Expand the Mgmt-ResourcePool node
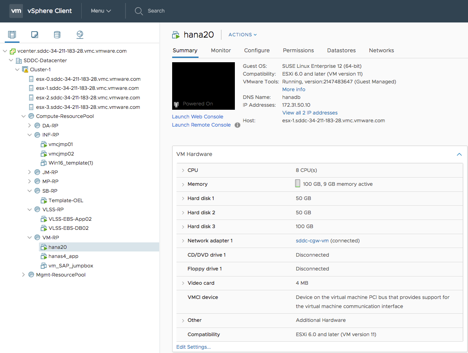468x353 pixels. [x=23, y=275]
